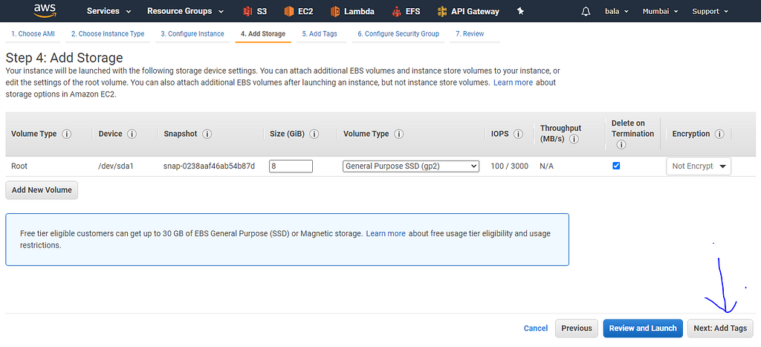Click Next: Add Tags button
This screenshot has width=761, height=347.
point(720,328)
